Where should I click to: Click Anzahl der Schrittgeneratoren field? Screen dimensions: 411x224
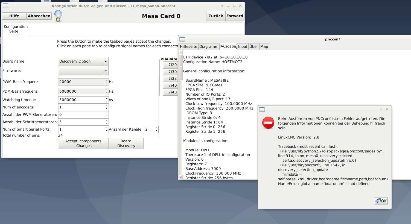coord(82,122)
